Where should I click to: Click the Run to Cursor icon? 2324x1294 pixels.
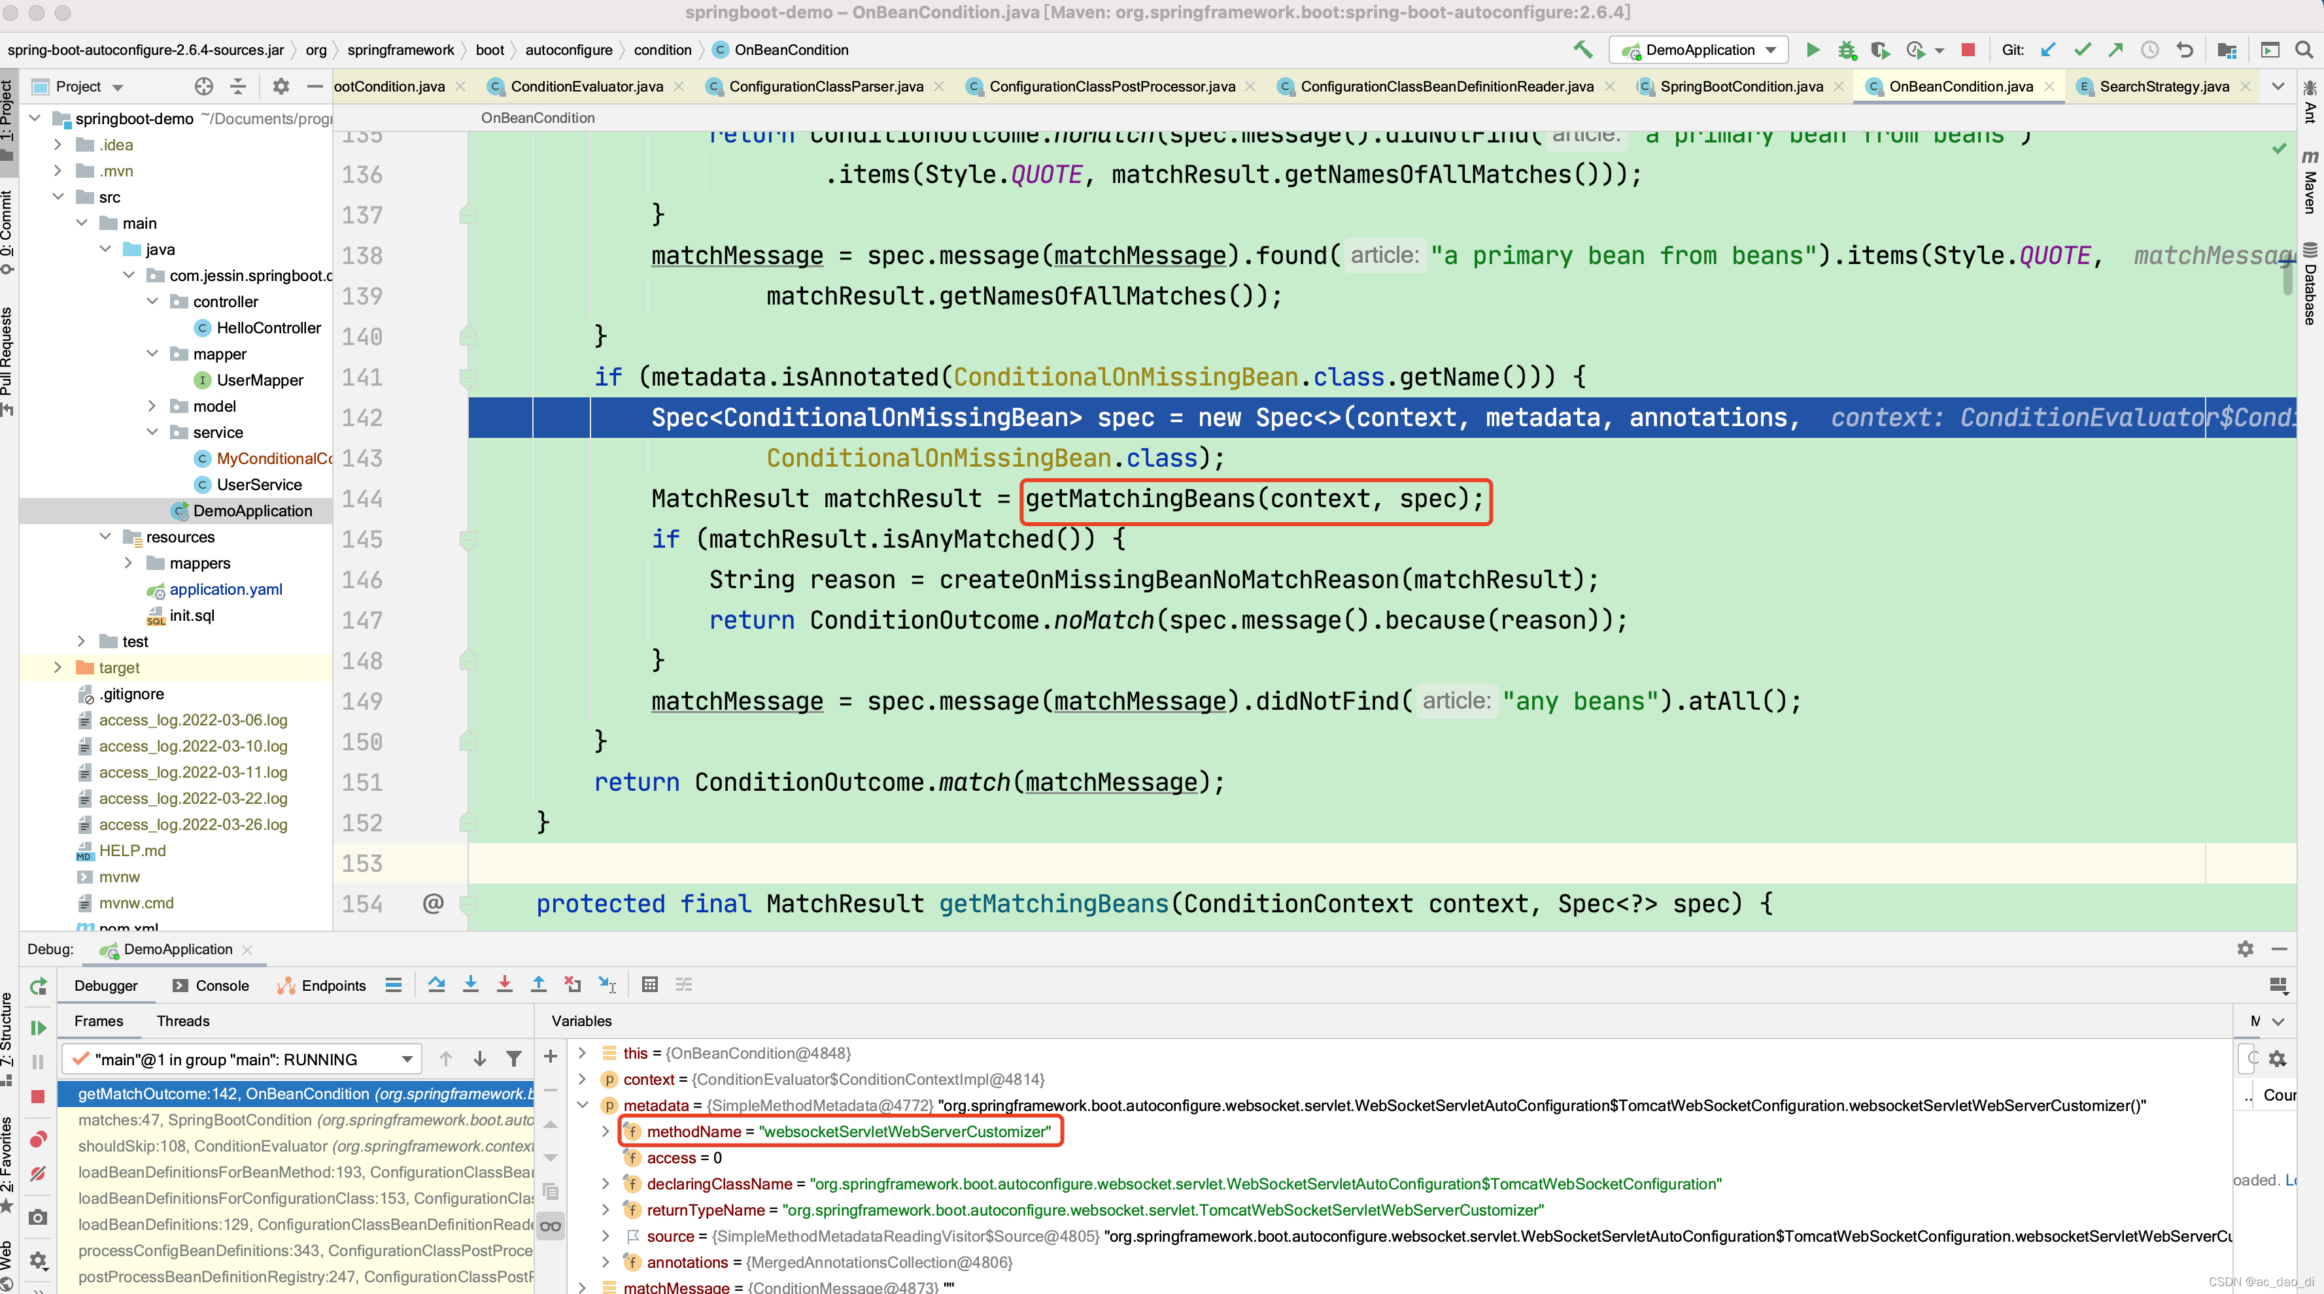coord(607,985)
